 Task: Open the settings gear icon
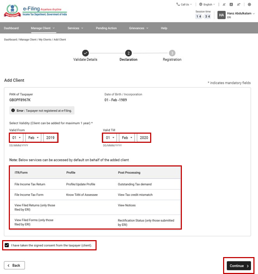250,5
